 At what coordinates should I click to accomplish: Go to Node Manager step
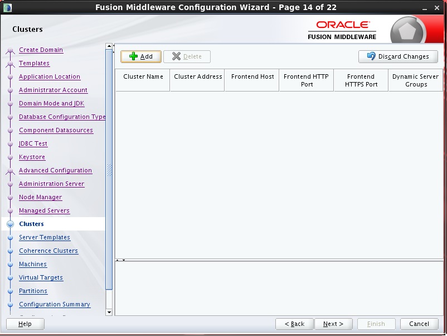(x=41, y=197)
